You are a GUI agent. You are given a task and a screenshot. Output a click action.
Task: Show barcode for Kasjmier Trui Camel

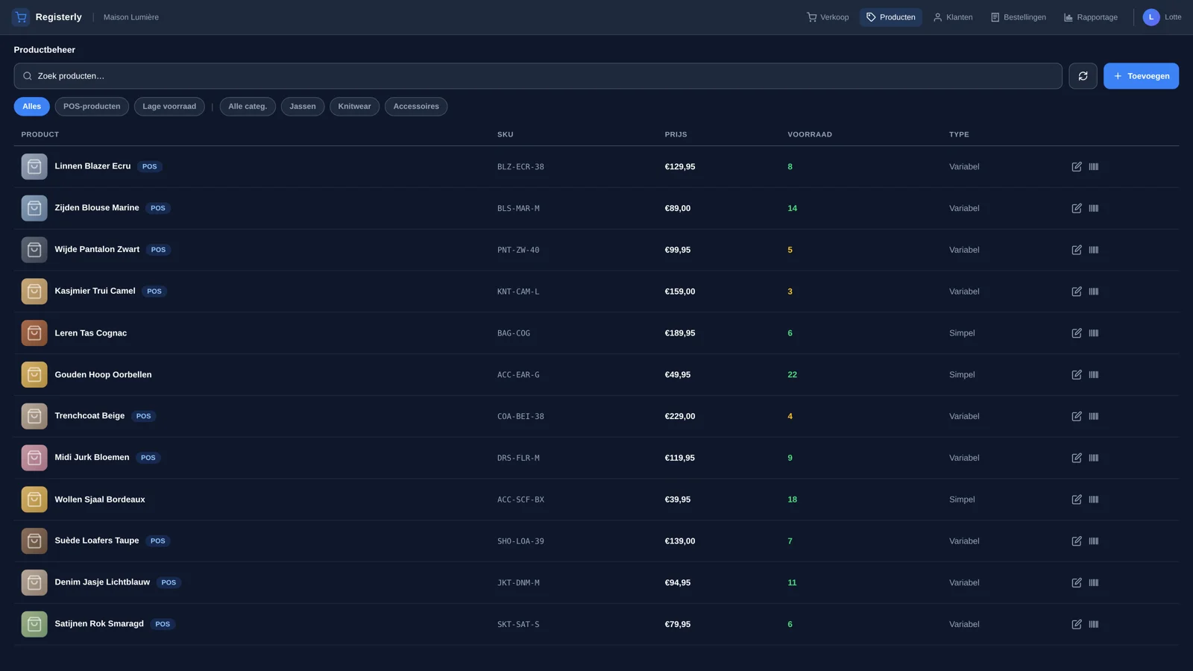click(x=1094, y=292)
